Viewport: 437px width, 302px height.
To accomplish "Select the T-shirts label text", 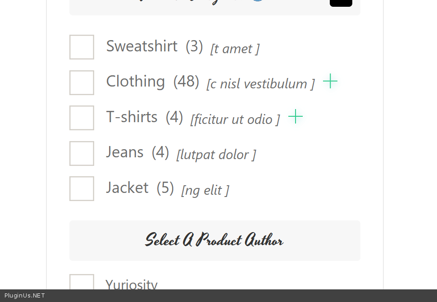I will (x=132, y=117).
